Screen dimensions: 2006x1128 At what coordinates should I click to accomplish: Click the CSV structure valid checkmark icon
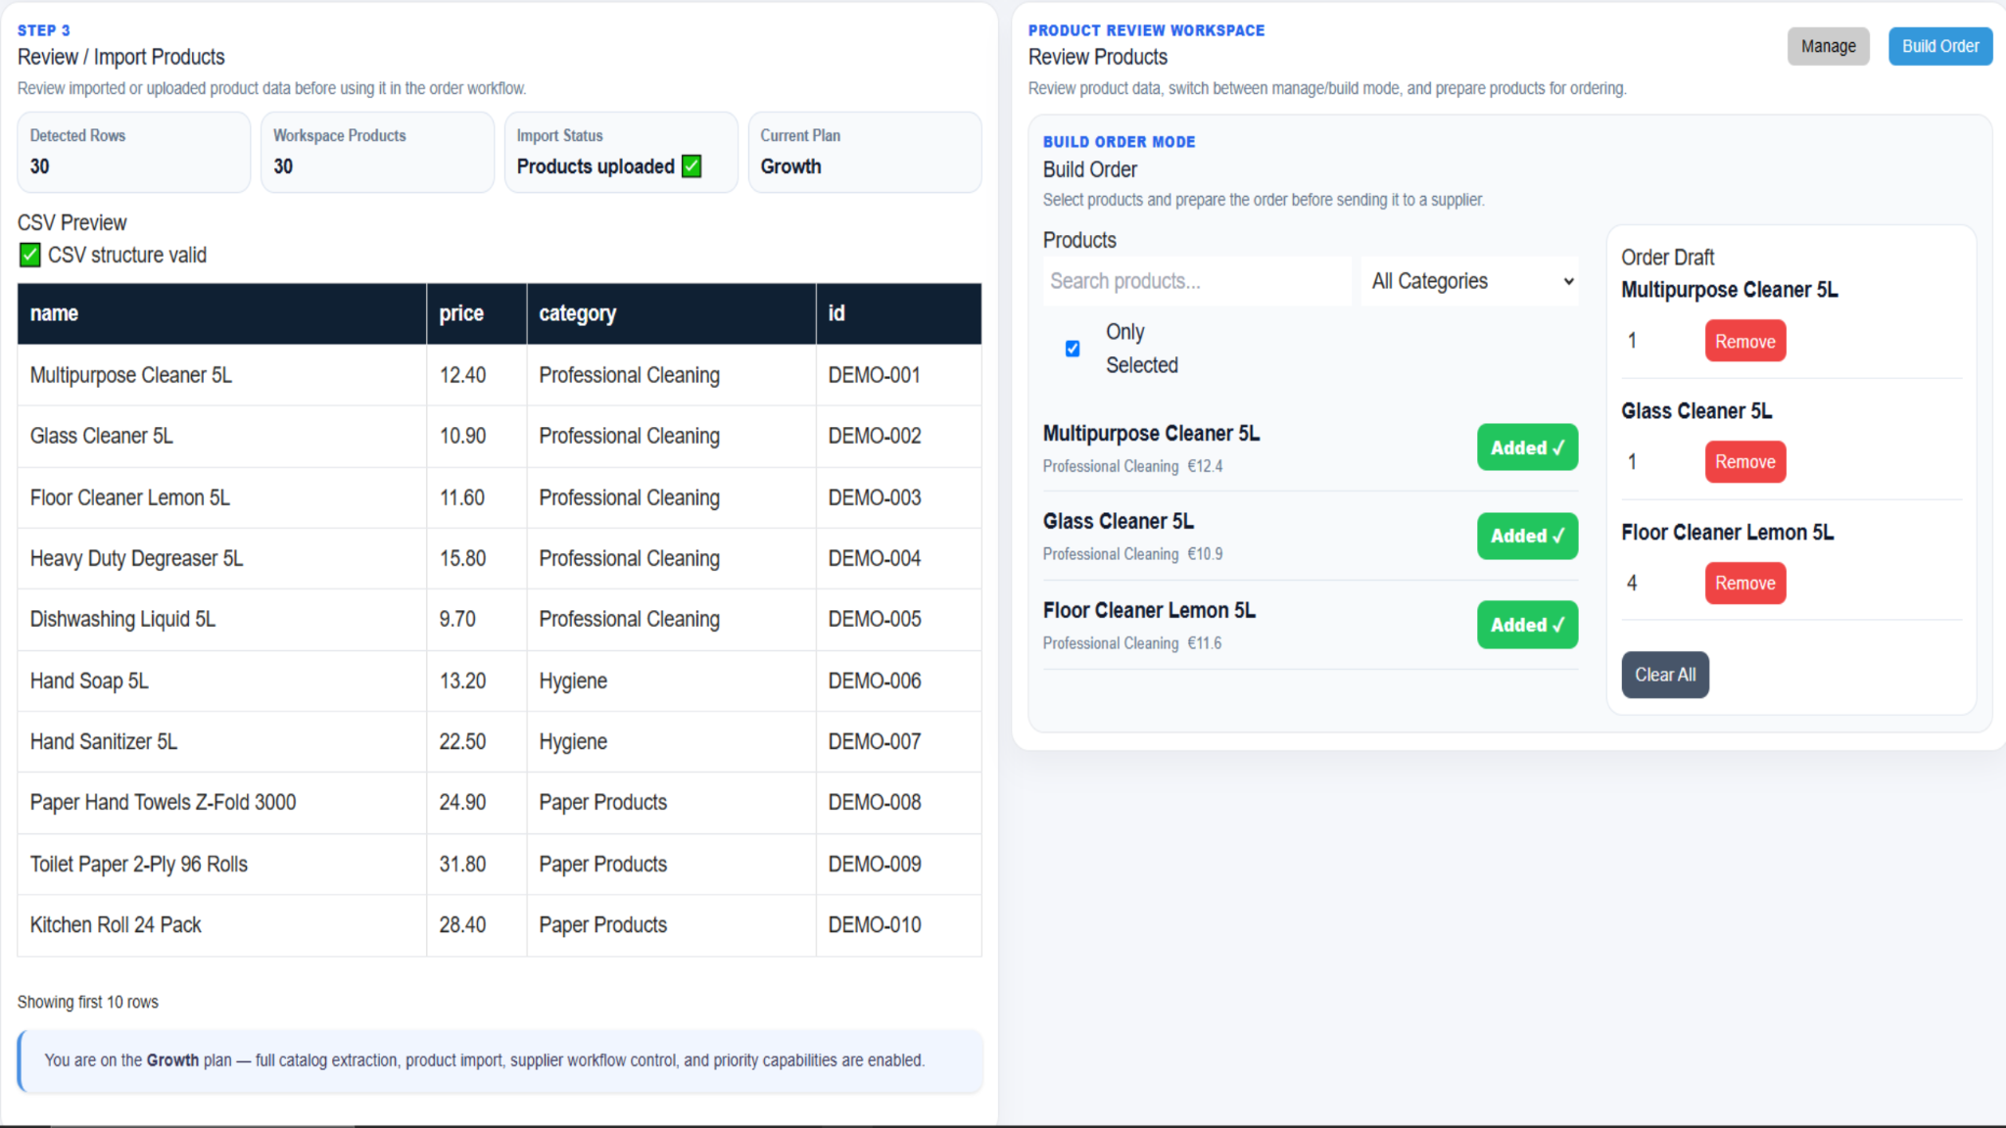coord(30,256)
